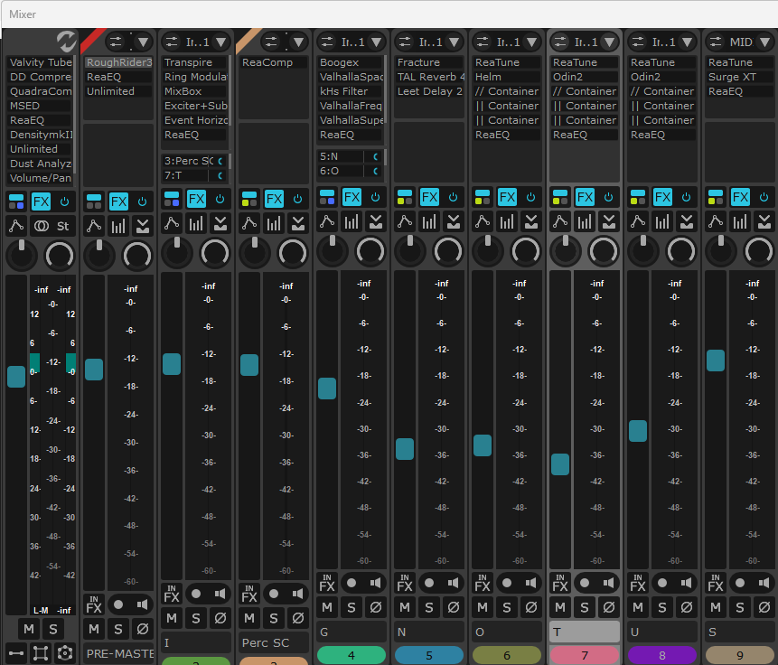
Task: Open track G input dropdown arrow
Action: click(x=376, y=42)
